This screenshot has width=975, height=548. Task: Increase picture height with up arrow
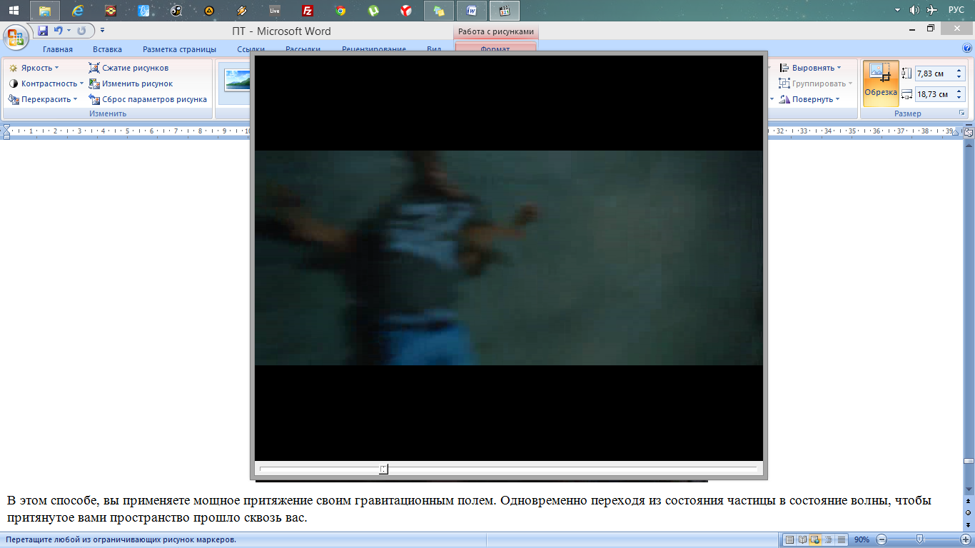[959, 70]
